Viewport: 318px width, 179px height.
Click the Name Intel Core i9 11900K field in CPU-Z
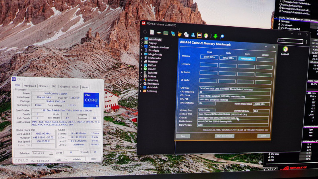tap(56, 93)
